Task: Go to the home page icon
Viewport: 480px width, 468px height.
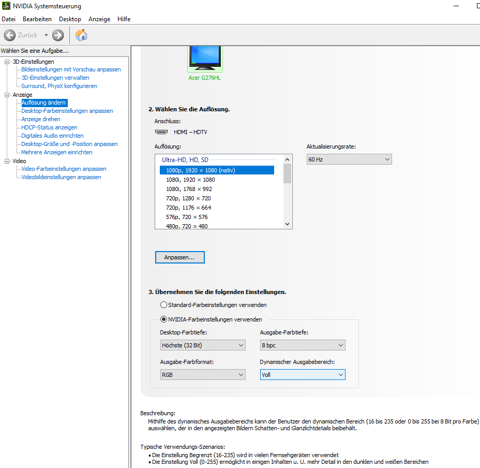Action: [x=81, y=35]
